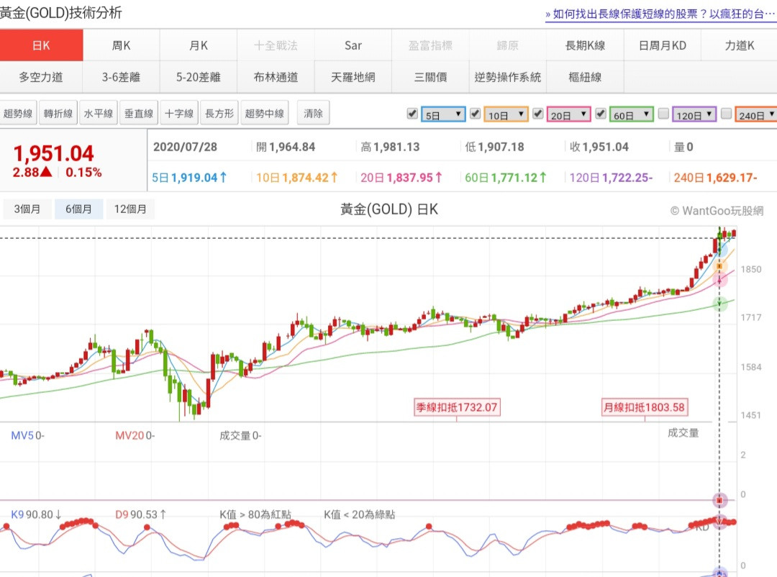Select the 12個月 time range button

(x=130, y=209)
